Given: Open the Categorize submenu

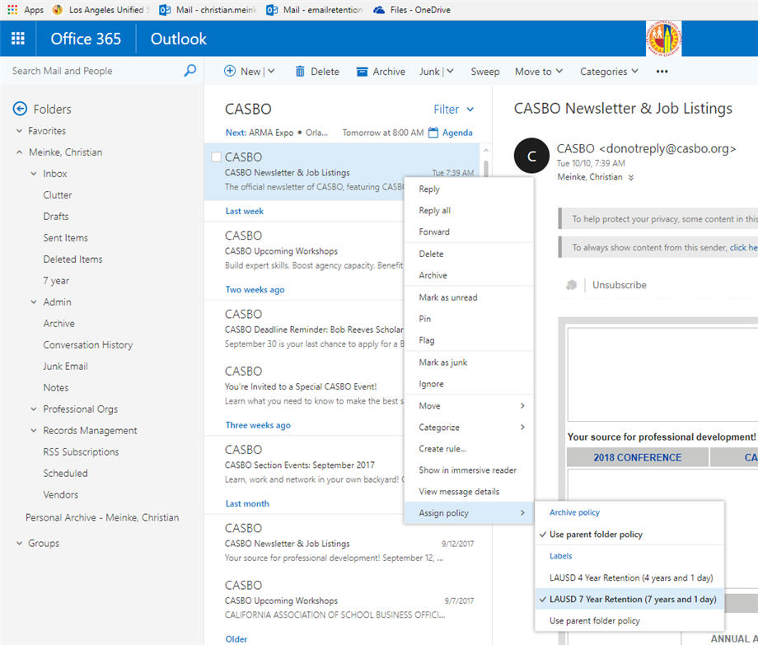Looking at the screenshot, I should coord(469,427).
